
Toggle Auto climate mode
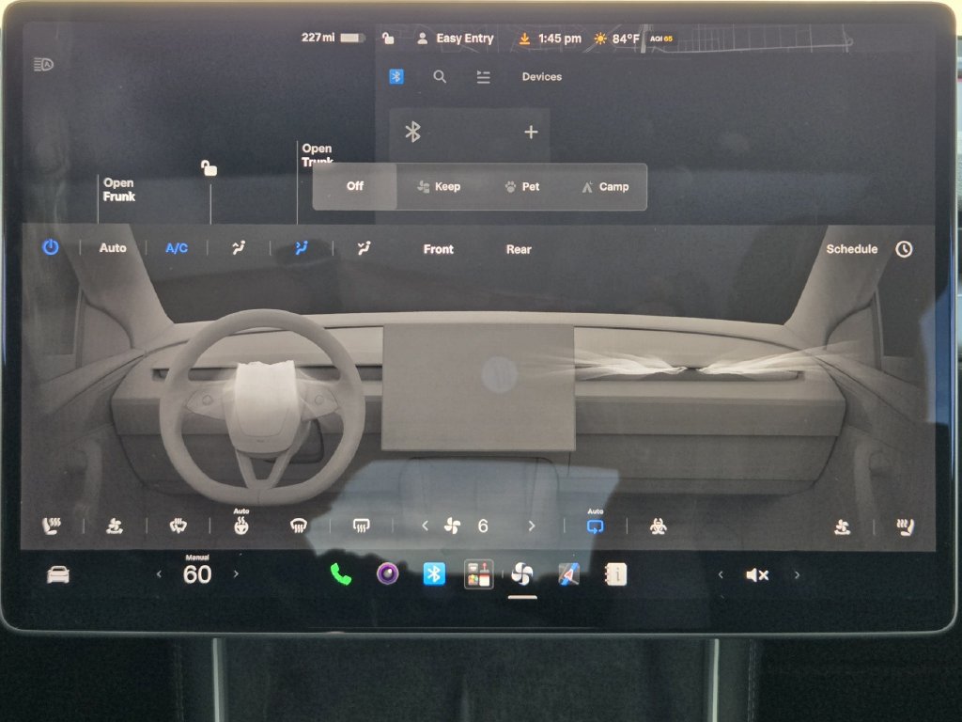[113, 248]
